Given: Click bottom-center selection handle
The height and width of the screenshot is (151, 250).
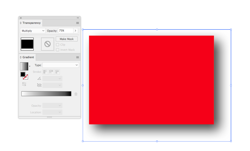Looking at the screenshot, I should click(157, 141).
